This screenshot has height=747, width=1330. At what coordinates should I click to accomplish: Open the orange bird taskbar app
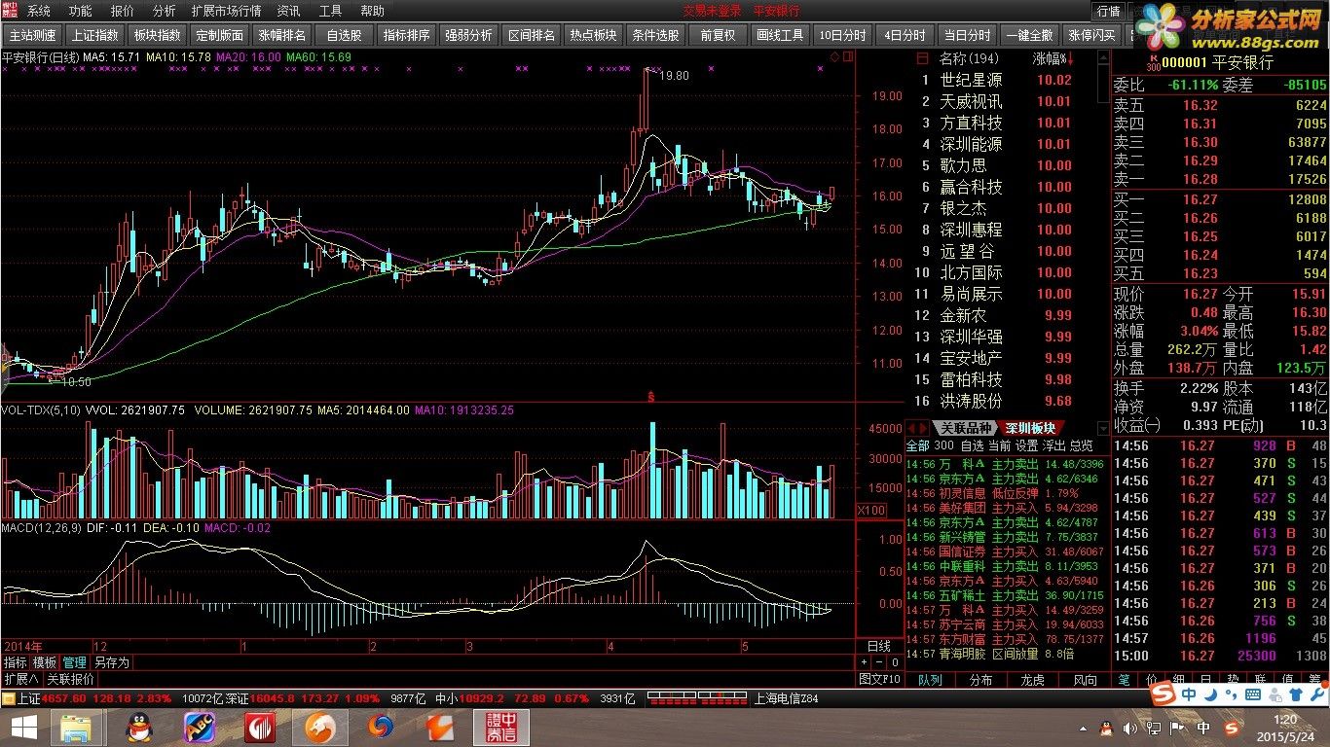pos(441,727)
